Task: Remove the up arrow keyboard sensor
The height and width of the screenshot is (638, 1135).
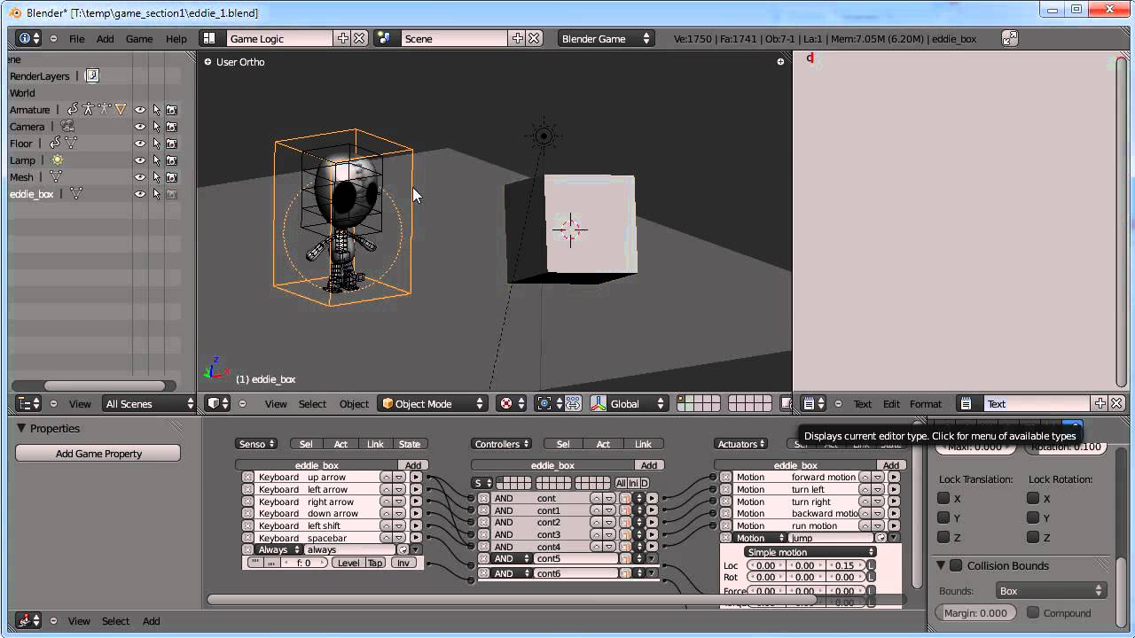Action: click(248, 477)
